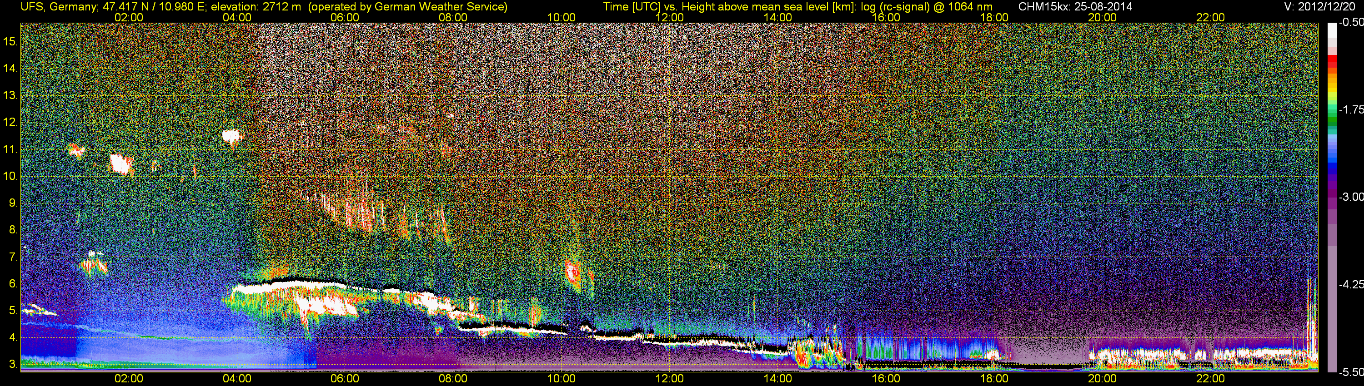1364x386 pixels.
Task: Click the 02:00 label on the lower time axis
Action: coord(129,379)
